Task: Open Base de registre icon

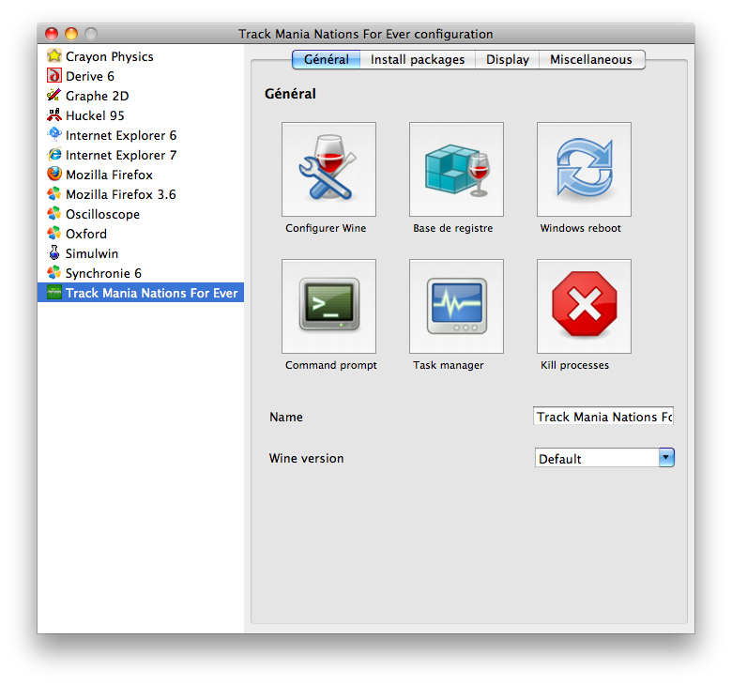Action: point(456,170)
